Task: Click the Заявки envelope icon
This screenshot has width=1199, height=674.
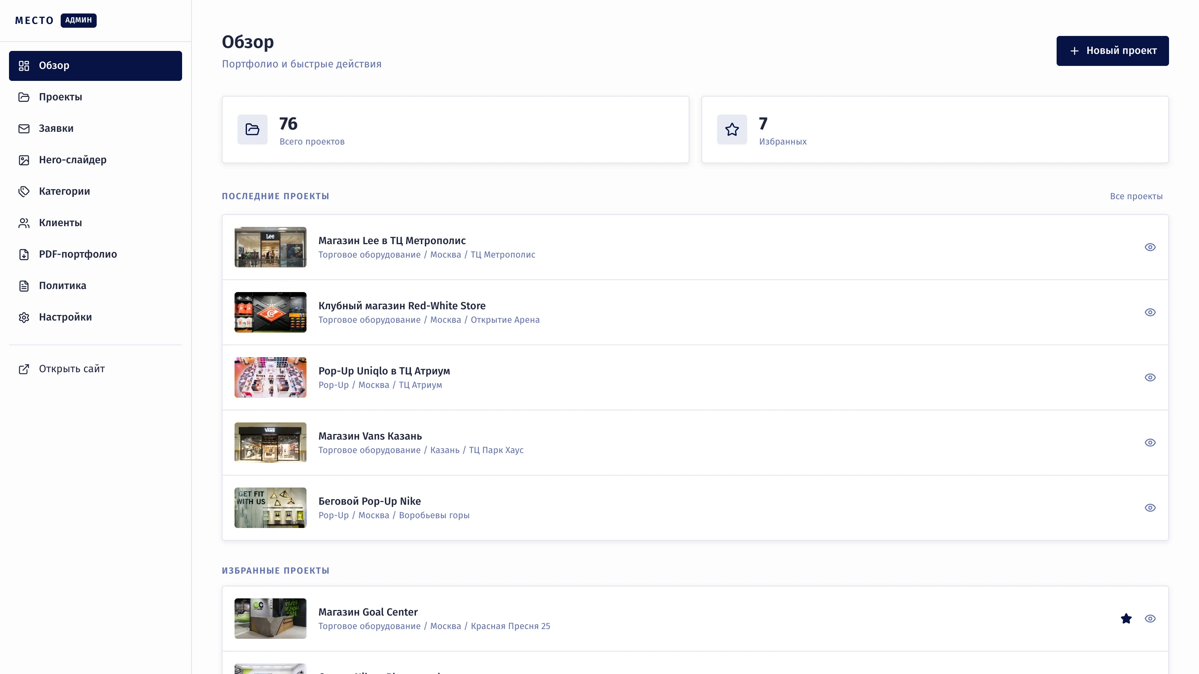Action: (24, 128)
